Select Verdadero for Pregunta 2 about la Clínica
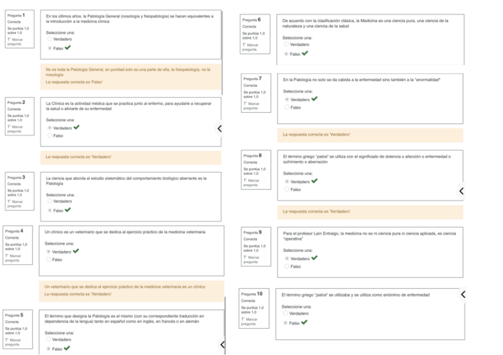This screenshot has height=355, width=503. [x=49, y=128]
